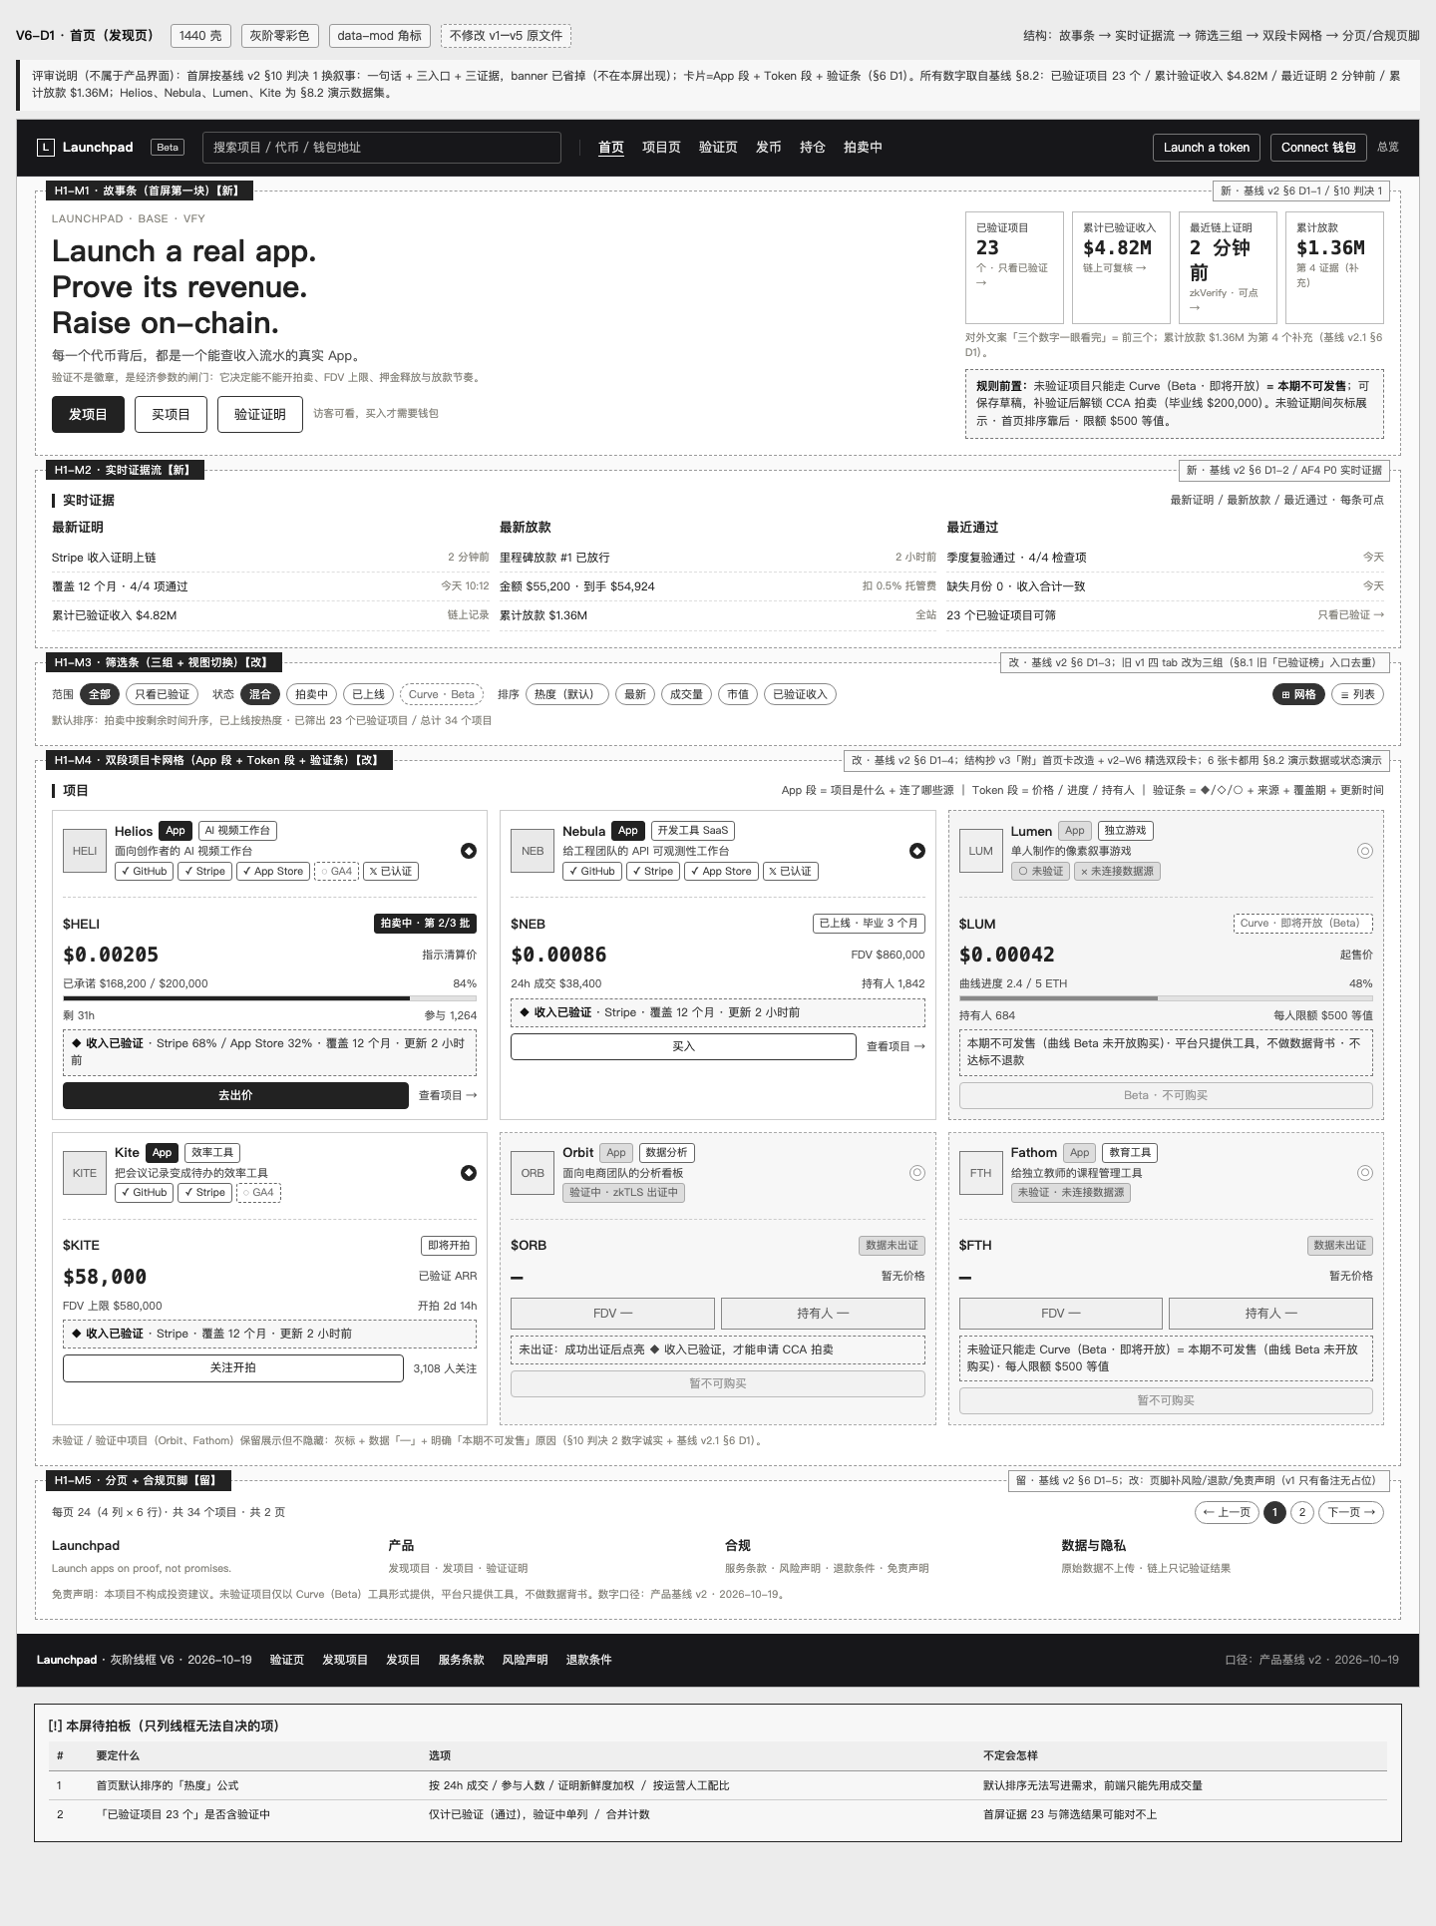Select 已上线 status filter chip
The height and width of the screenshot is (1926, 1436).
[369, 694]
